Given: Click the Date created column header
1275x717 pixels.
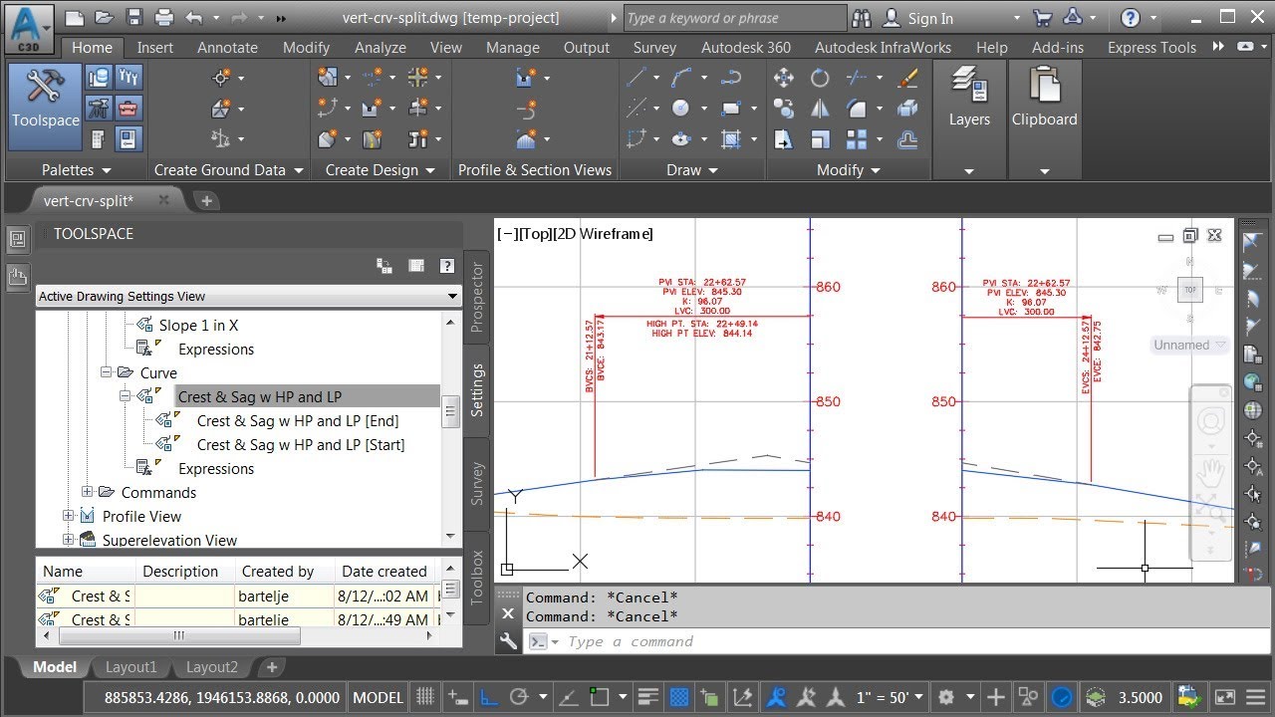Looking at the screenshot, I should [x=384, y=571].
